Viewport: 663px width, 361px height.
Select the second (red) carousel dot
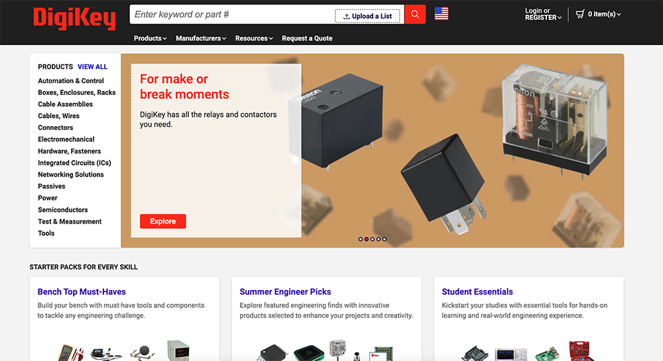pyautogui.click(x=366, y=239)
